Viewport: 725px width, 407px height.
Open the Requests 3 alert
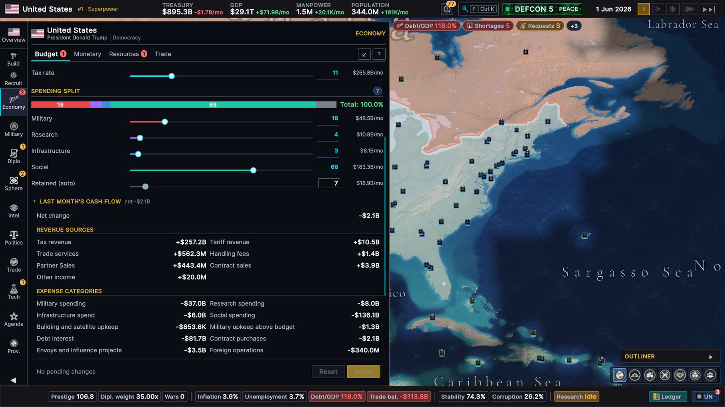(540, 26)
